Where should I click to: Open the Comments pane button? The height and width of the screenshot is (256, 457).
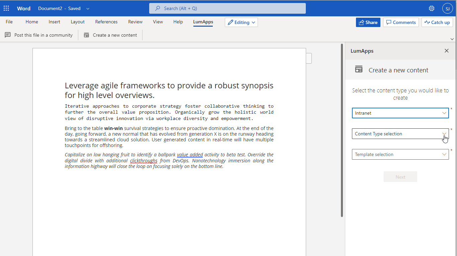point(401,22)
